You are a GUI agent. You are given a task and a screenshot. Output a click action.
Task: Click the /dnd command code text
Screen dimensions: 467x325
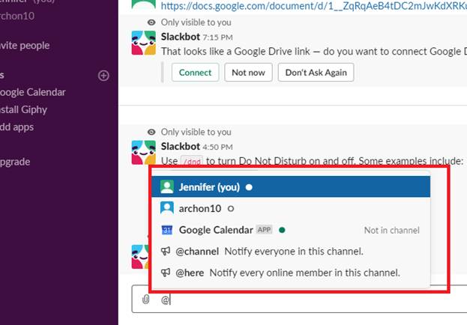(x=192, y=161)
